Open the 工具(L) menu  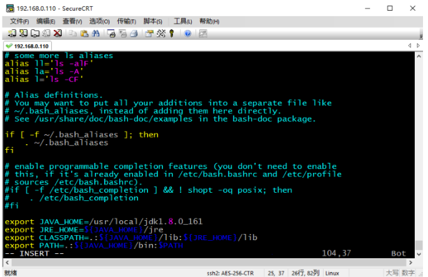click(183, 21)
